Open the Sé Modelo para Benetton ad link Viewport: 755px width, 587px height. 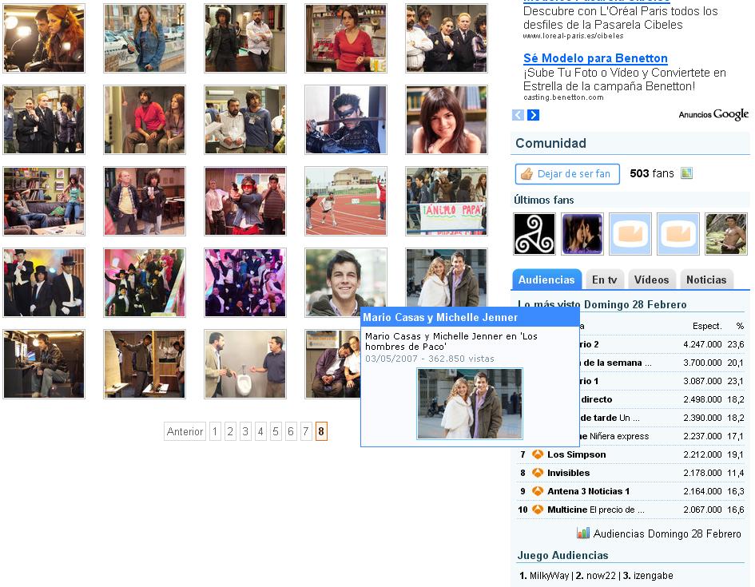point(595,58)
